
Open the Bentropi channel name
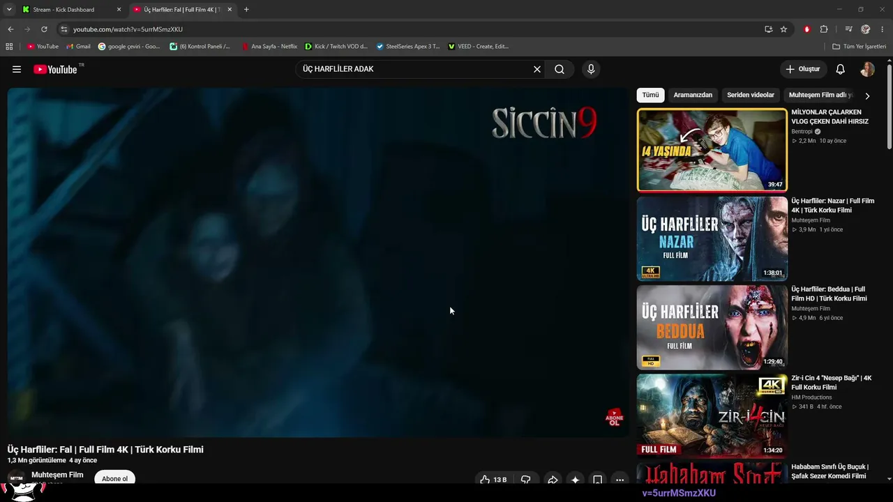coord(802,131)
